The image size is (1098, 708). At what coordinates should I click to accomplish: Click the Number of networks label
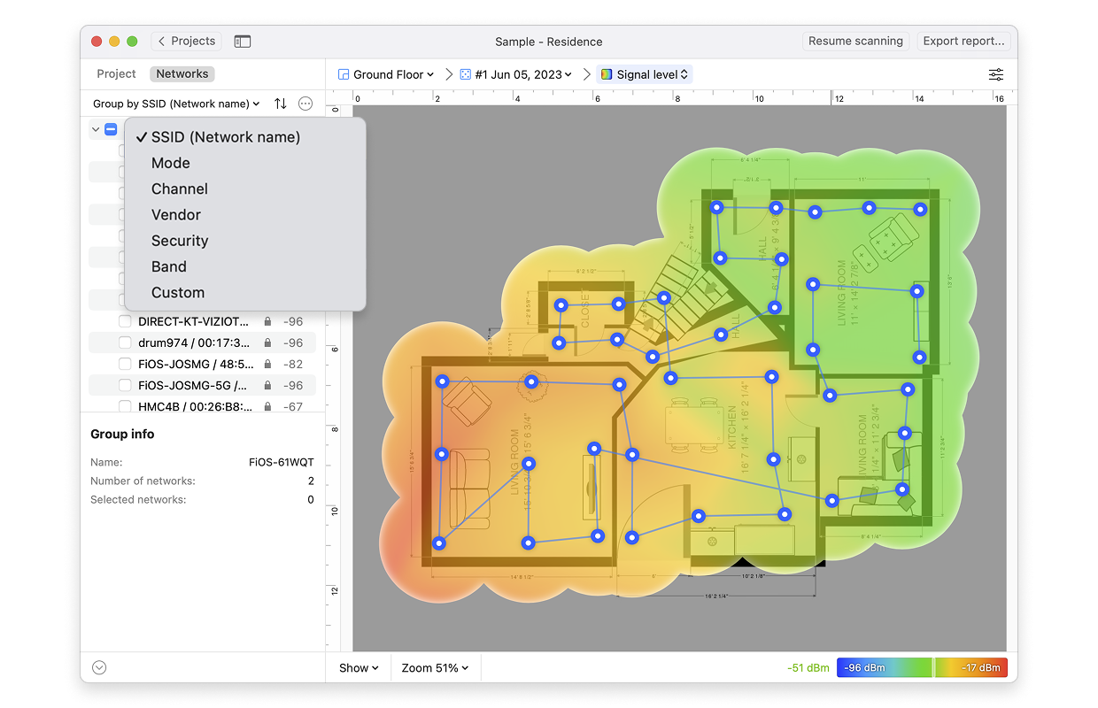[143, 481]
